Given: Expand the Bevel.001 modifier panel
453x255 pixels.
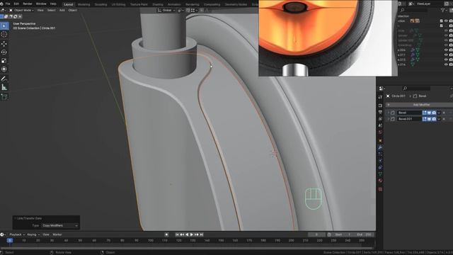Looking at the screenshot, I should coord(389,119).
